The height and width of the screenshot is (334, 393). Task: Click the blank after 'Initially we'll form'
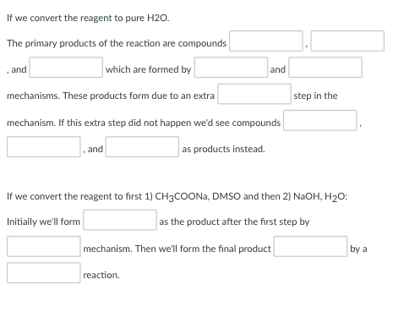[x=120, y=220]
